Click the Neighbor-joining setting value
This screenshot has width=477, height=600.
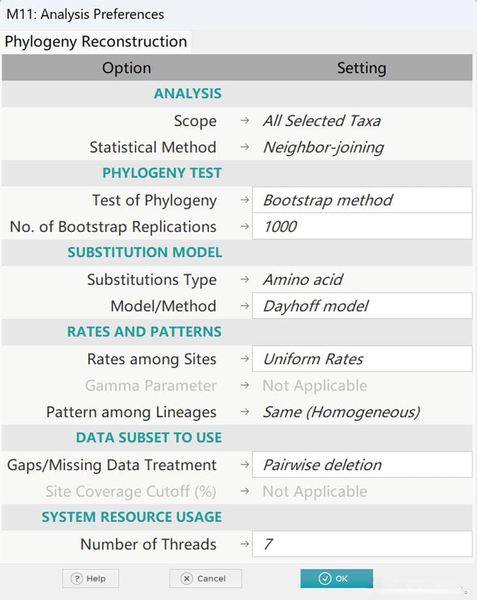point(323,147)
